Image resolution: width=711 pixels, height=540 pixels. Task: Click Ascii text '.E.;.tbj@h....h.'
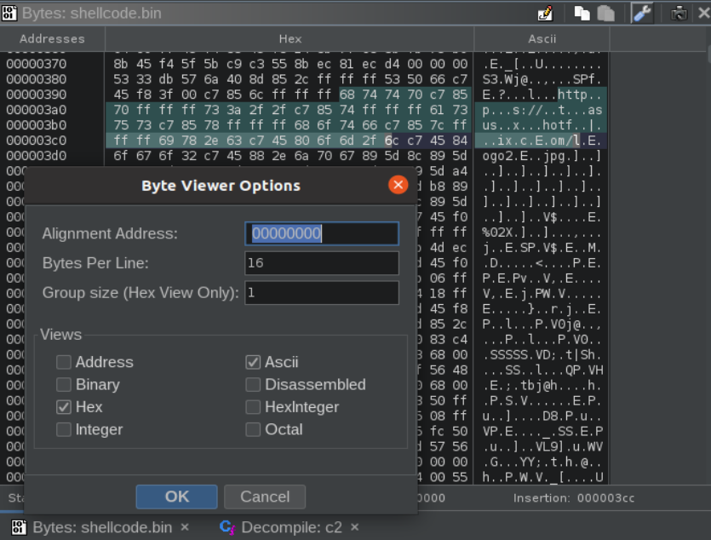(x=542, y=385)
